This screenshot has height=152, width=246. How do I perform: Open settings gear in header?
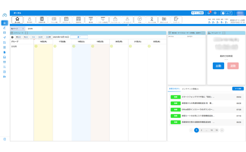coord(215,13)
